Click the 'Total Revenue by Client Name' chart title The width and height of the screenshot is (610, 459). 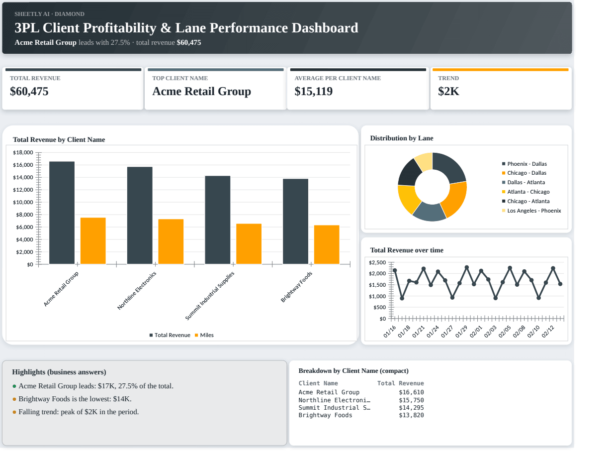tap(59, 140)
